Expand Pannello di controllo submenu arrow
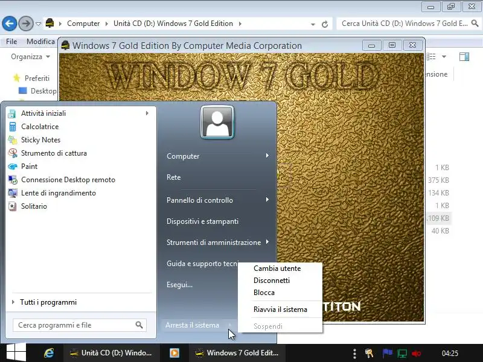Image resolution: width=483 pixels, height=362 pixels. 267,200
